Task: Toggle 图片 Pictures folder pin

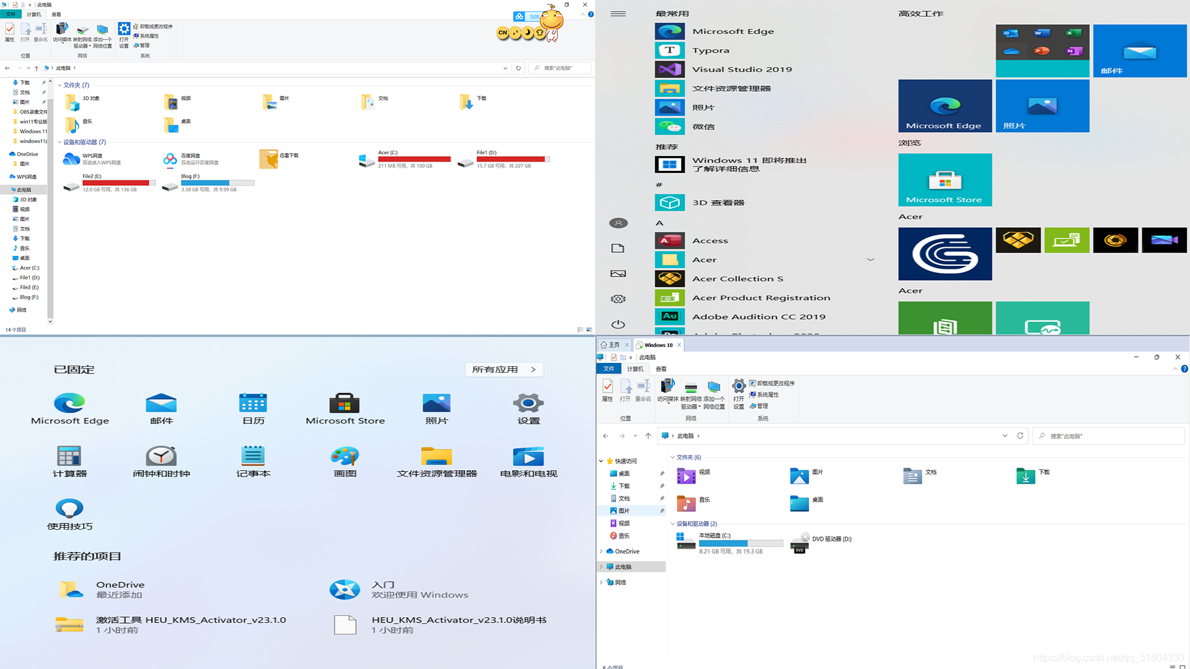Action: [663, 510]
